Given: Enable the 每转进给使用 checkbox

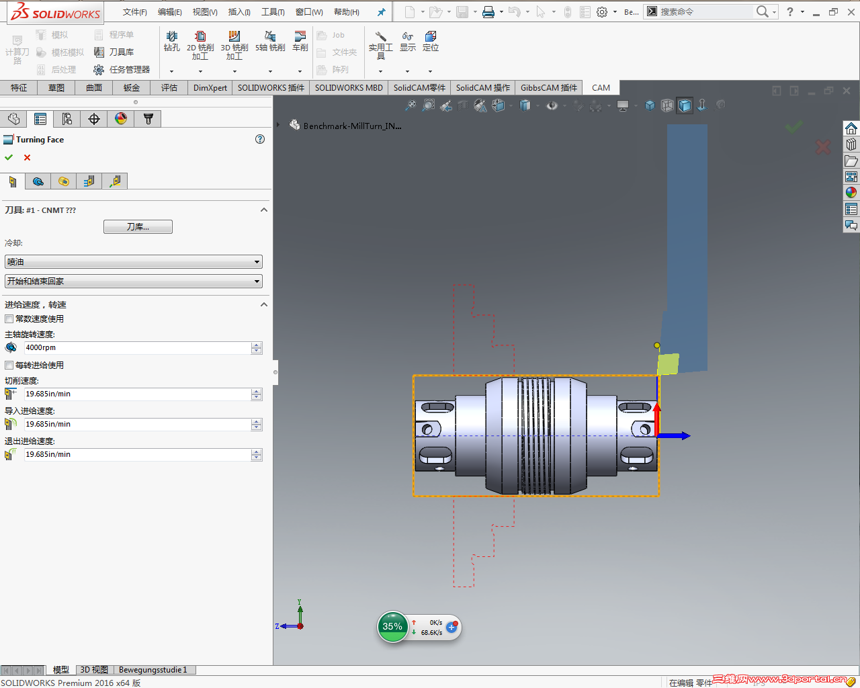Looking at the screenshot, I should (9, 365).
